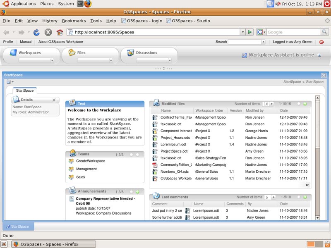
Task: Click the Profile link
Action: [x=8, y=42]
